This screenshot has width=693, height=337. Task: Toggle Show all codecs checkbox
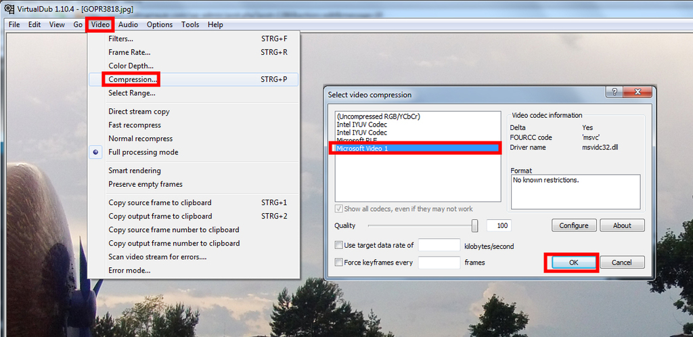[340, 209]
